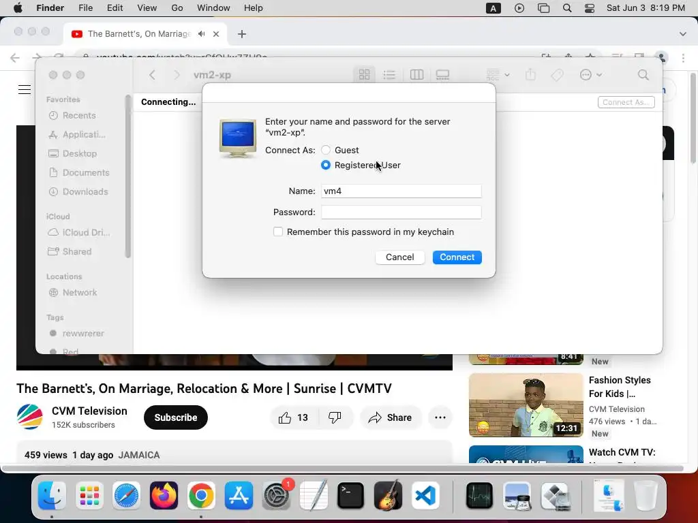
Task: Open Terminal from the Dock
Action: 350,496
